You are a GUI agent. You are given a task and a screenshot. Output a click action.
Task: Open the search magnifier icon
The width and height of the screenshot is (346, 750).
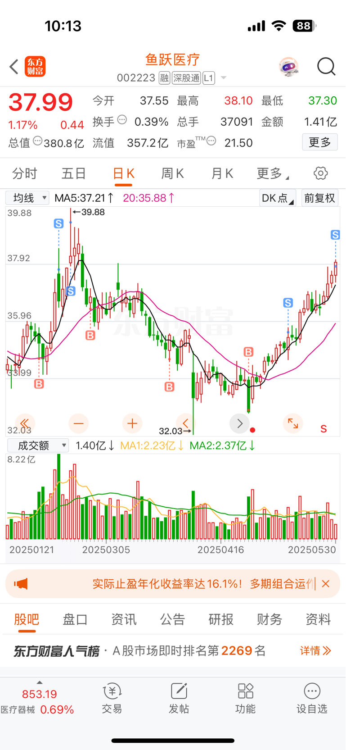[x=326, y=67]
